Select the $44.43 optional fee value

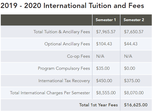[x=131, y=44]
